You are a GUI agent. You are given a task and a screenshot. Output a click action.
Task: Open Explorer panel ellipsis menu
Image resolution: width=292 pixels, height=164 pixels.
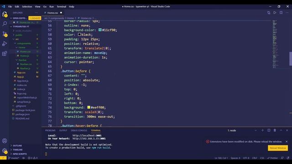[x=36, y=13]
